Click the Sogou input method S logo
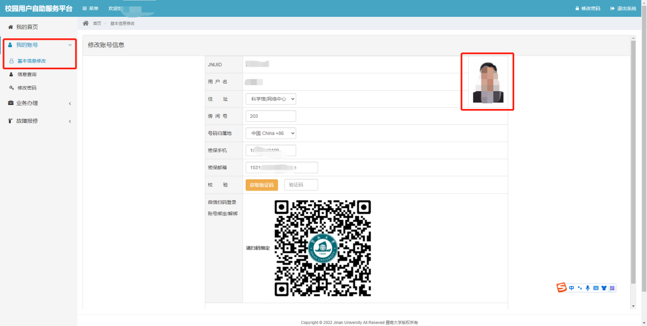The height and width of the screenshot is (326, 647). [562, 288]
